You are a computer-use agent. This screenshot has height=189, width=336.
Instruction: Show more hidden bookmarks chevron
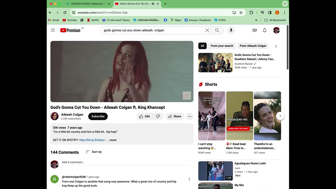click(x=256, y=20)
